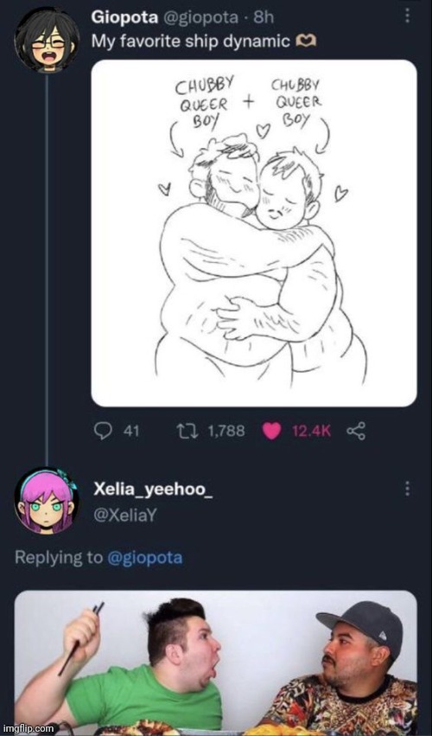The height and width of the screenshot is (736, 432).
Task: Click the tweet text My favorite ship dynamic
Action: (x=190, y=42)
